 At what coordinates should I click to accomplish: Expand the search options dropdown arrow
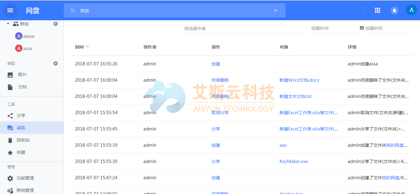coord(275,11)
